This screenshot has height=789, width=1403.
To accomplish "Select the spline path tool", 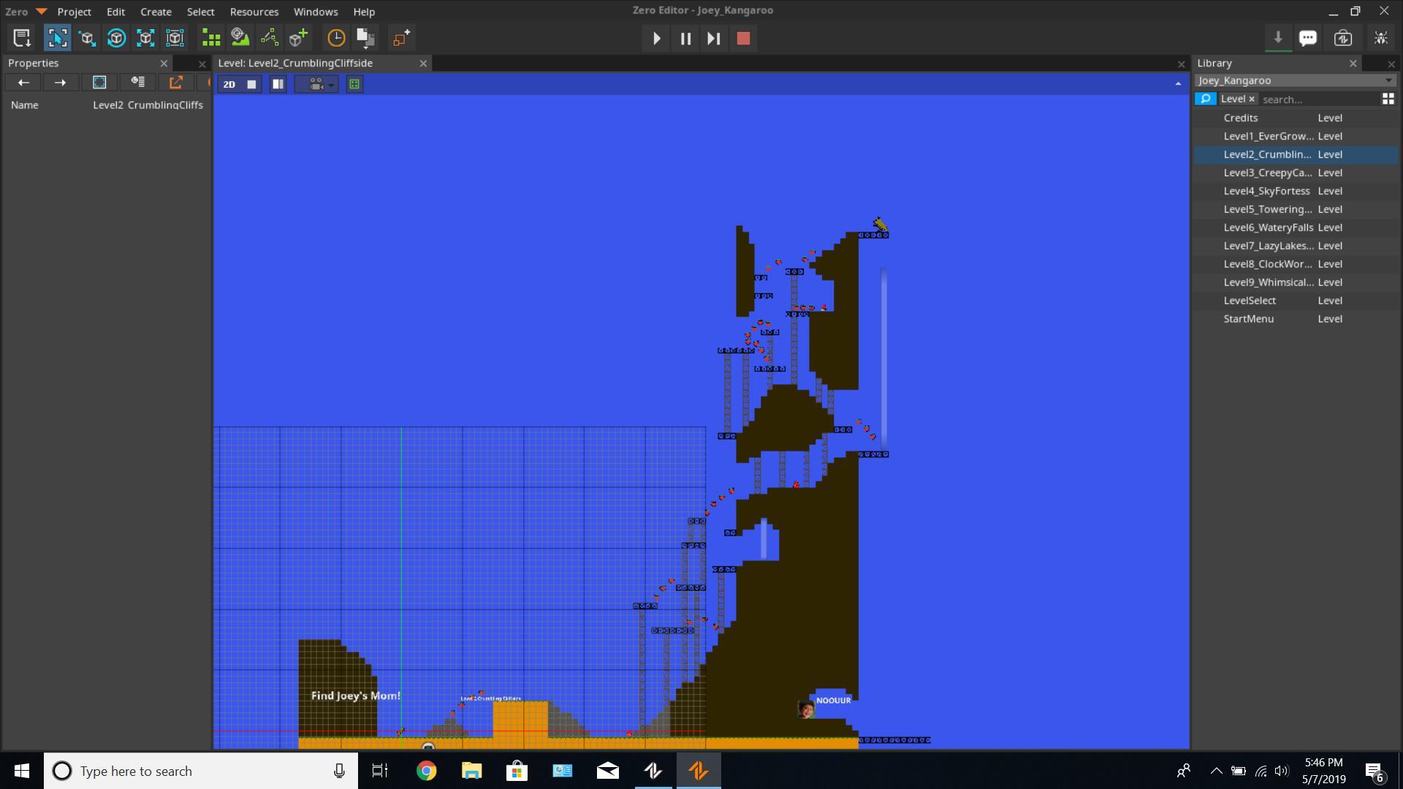I will [x=269, y=38].
